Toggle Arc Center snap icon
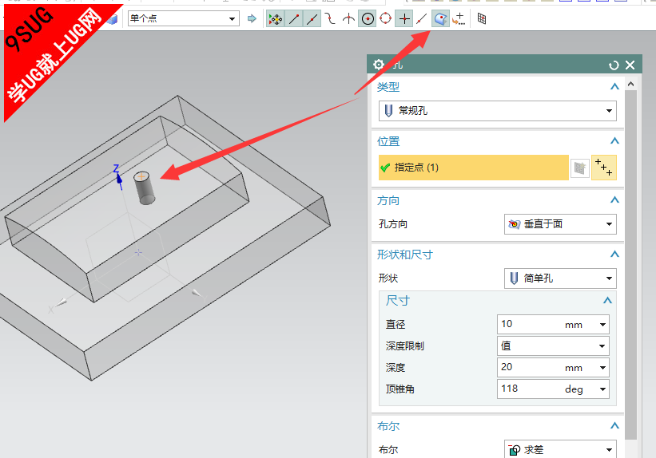Image resolution: width=656 pixels, height=458 pixels. pyautogui.click(x=368, y=19)
